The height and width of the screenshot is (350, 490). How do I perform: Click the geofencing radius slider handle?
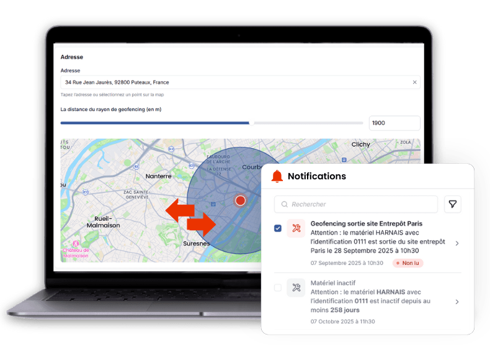click(251, 123)
